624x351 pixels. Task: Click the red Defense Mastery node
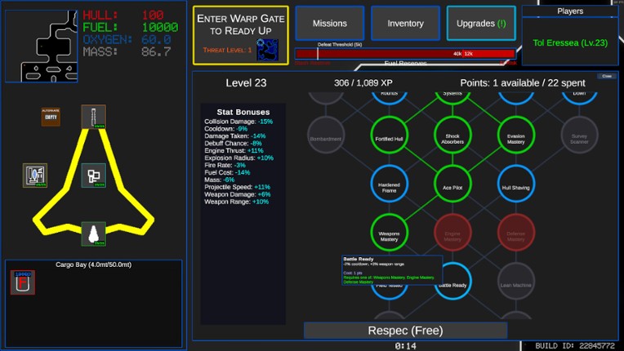pyautogui.click(x=515, y=233)
